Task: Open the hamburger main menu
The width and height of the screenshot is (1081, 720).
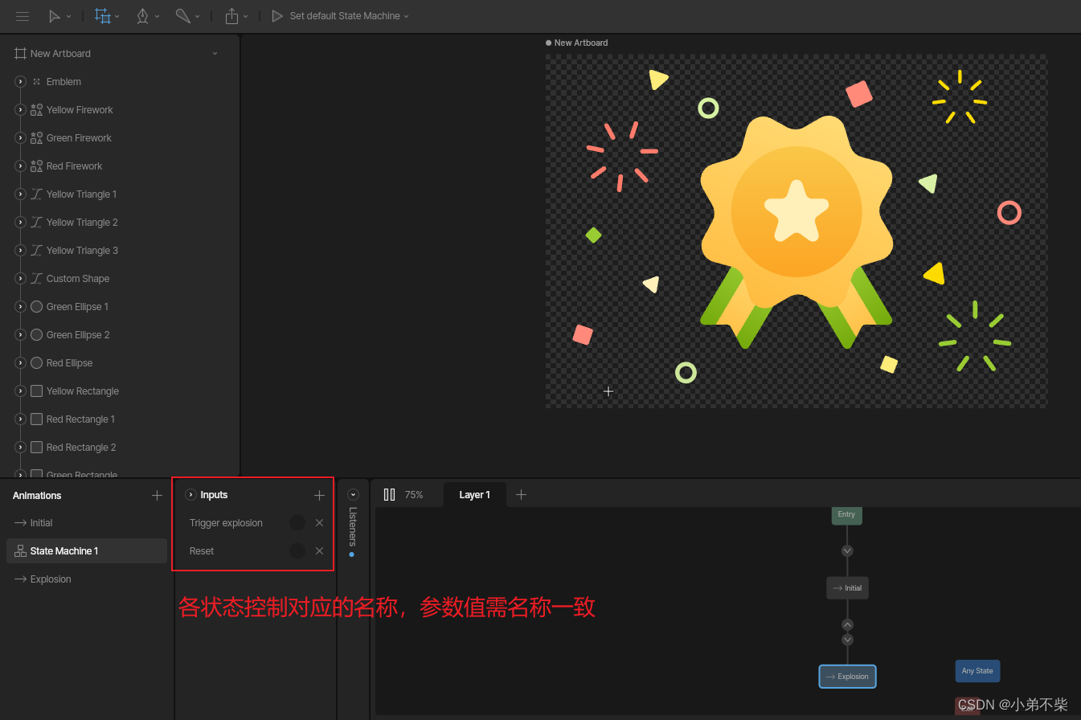Action: point(23,16)
